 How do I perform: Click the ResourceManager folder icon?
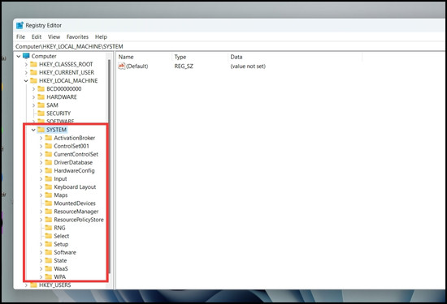pos(49,212)
